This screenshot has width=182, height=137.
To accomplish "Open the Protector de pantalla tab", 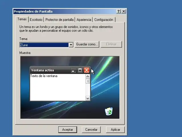I will coord(59,20).
